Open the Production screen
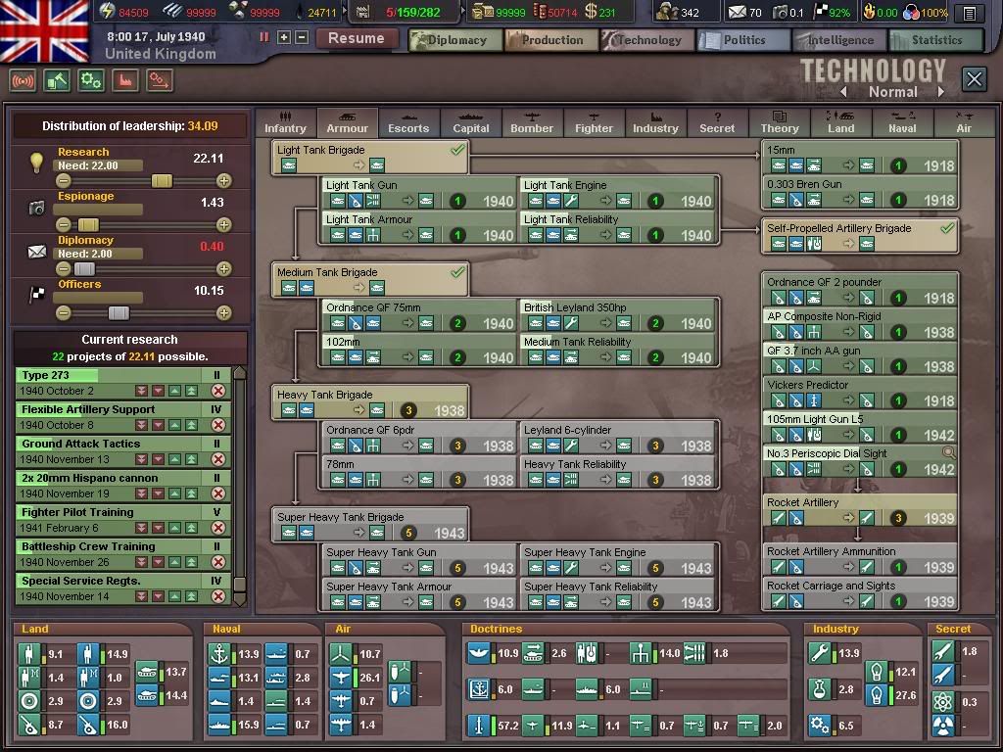The image size is (1003, 752). 552,40
